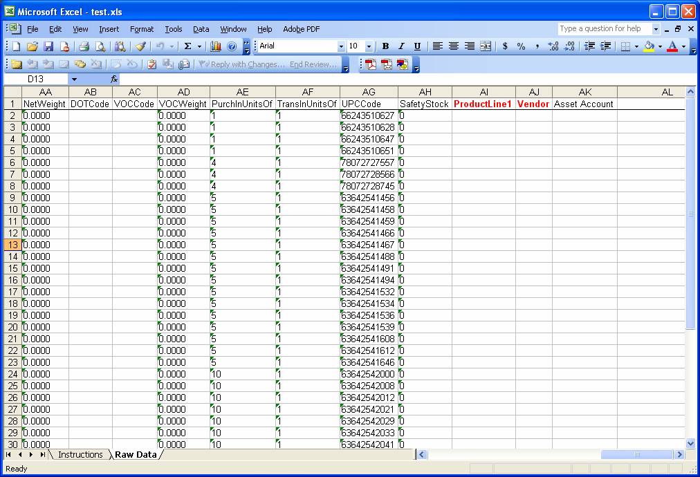Image resolution: width=700 pixels, height=477 pixels.
Task: Toggle Underline formatting
Action: (417, 46)
